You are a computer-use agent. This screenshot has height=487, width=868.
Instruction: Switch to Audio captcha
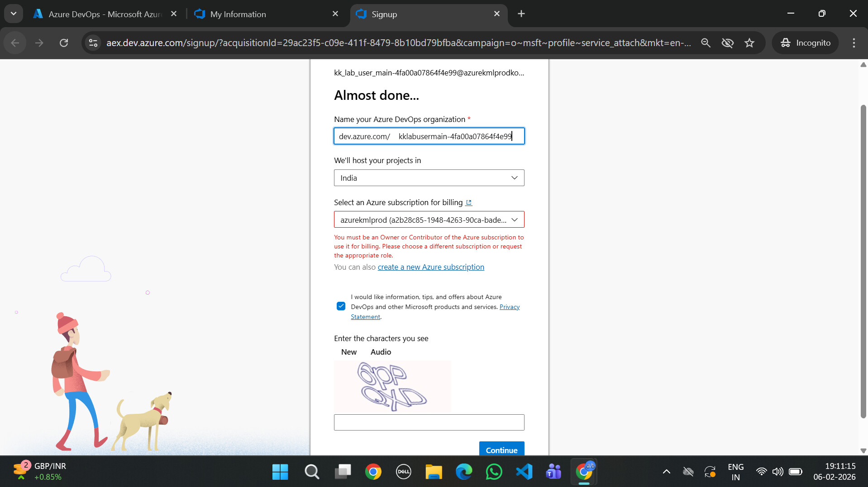(x=381, y=352)
